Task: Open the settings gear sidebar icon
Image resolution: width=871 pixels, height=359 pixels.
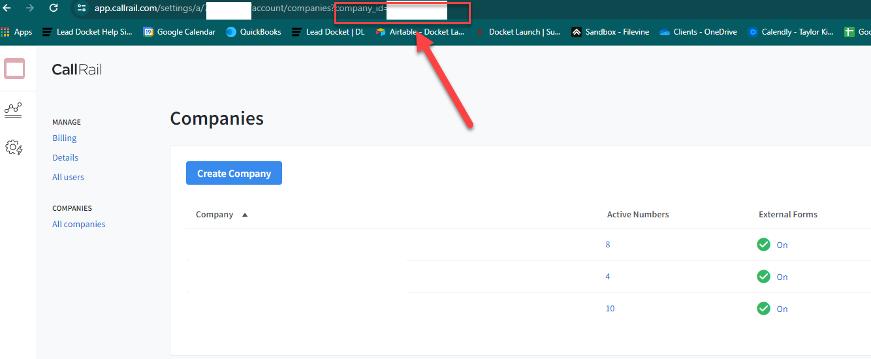Action: [14, 148]
